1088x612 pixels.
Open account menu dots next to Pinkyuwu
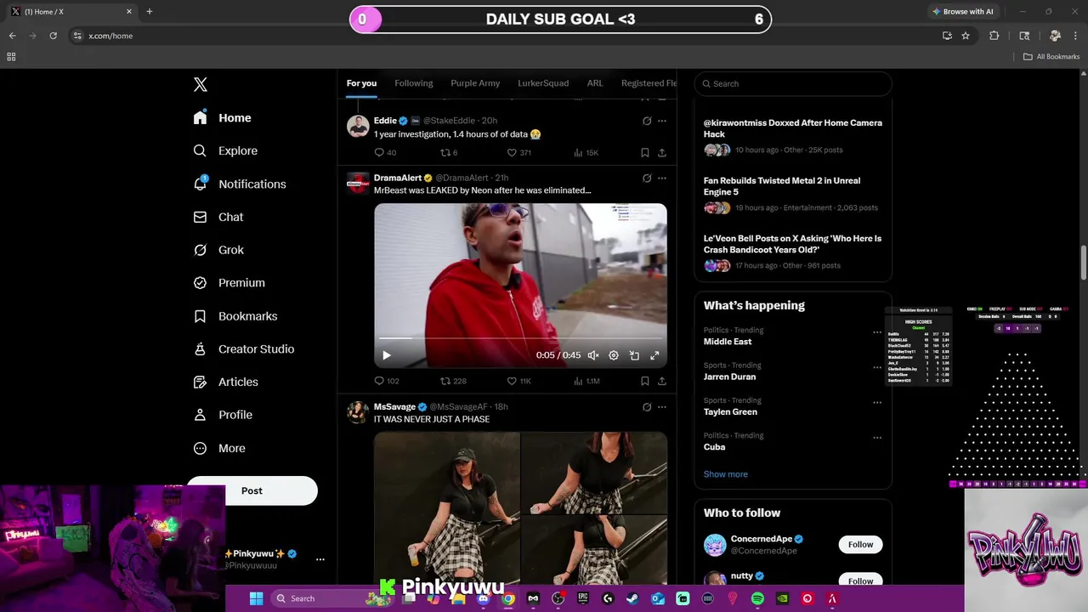320,559
